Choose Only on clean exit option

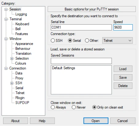(94, 107)
